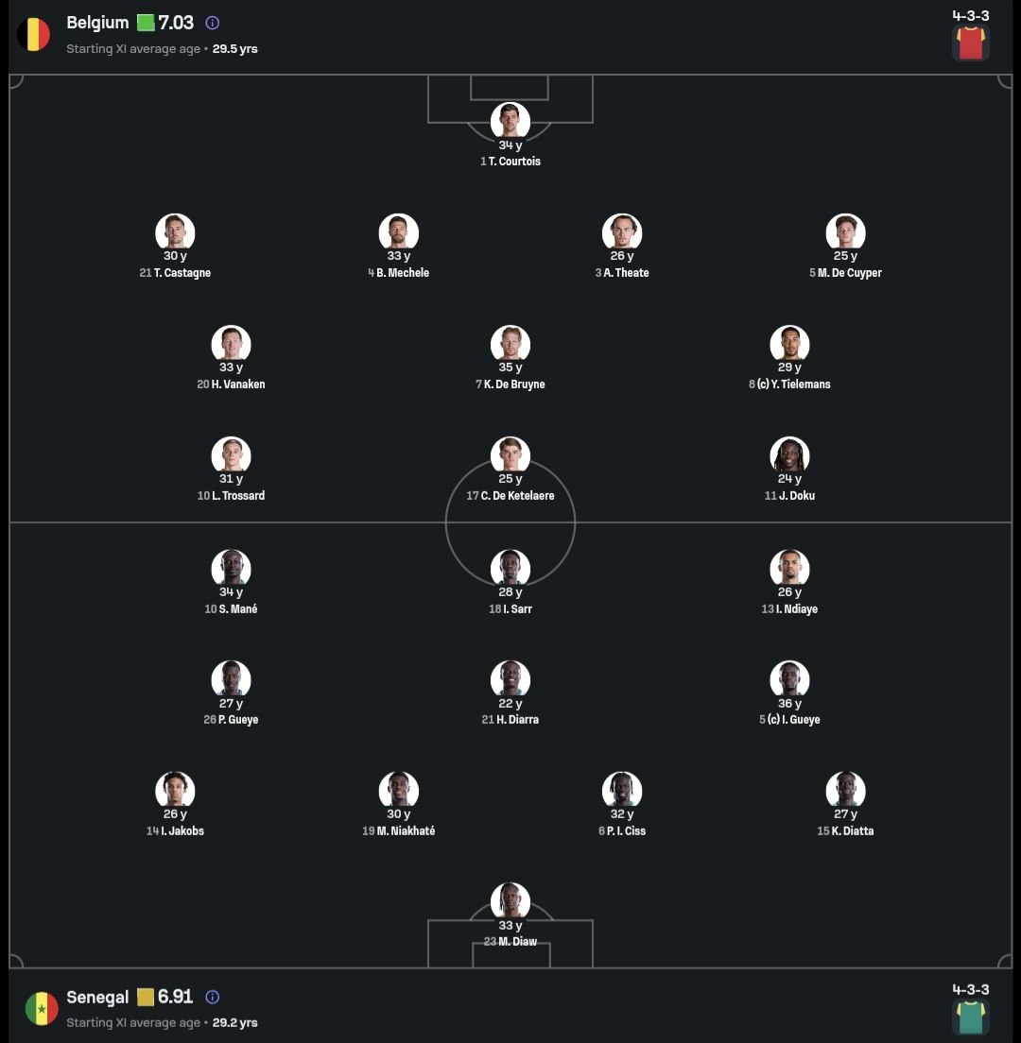Click the Senegal flag icon

[x=42, y=1008]
